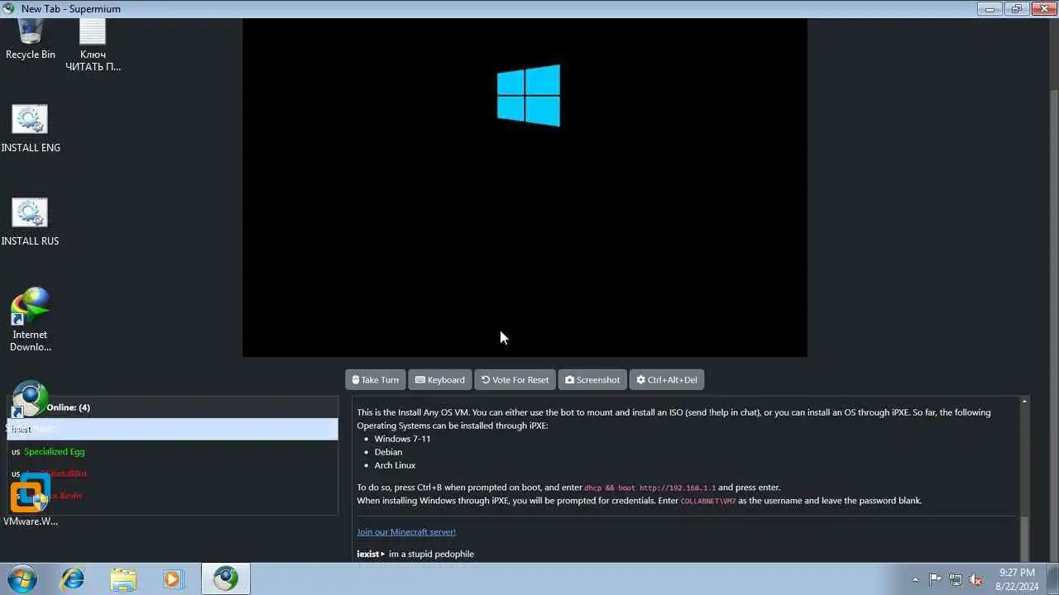Viewport: 1059px width, 595px height.
Task: Open the Windows Start menu orb
Action: [22, 578]
